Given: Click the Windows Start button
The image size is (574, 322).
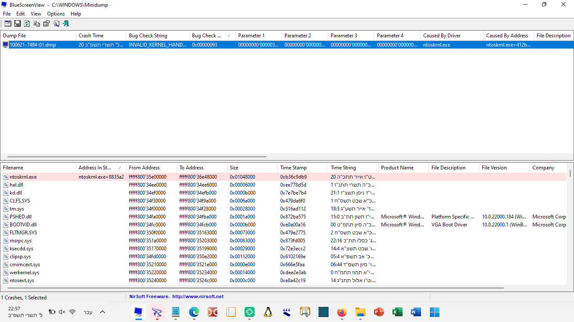Looking at the screenshot, I should 434,312.
